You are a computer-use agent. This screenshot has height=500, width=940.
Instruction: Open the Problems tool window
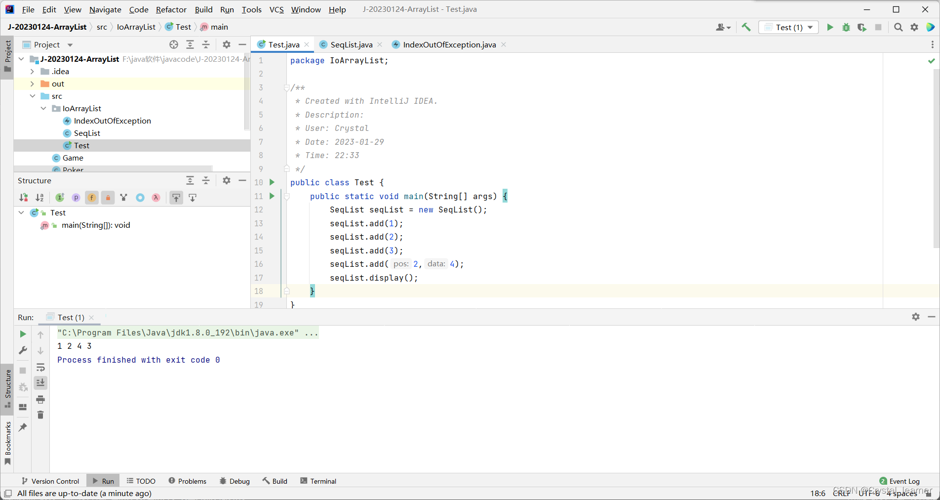tap(187, 481)
